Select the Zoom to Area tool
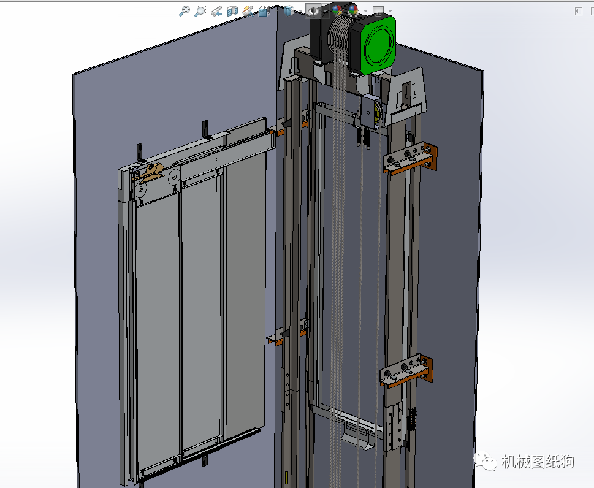This screenshot has height=488, width=594. [x=200, y=10]
